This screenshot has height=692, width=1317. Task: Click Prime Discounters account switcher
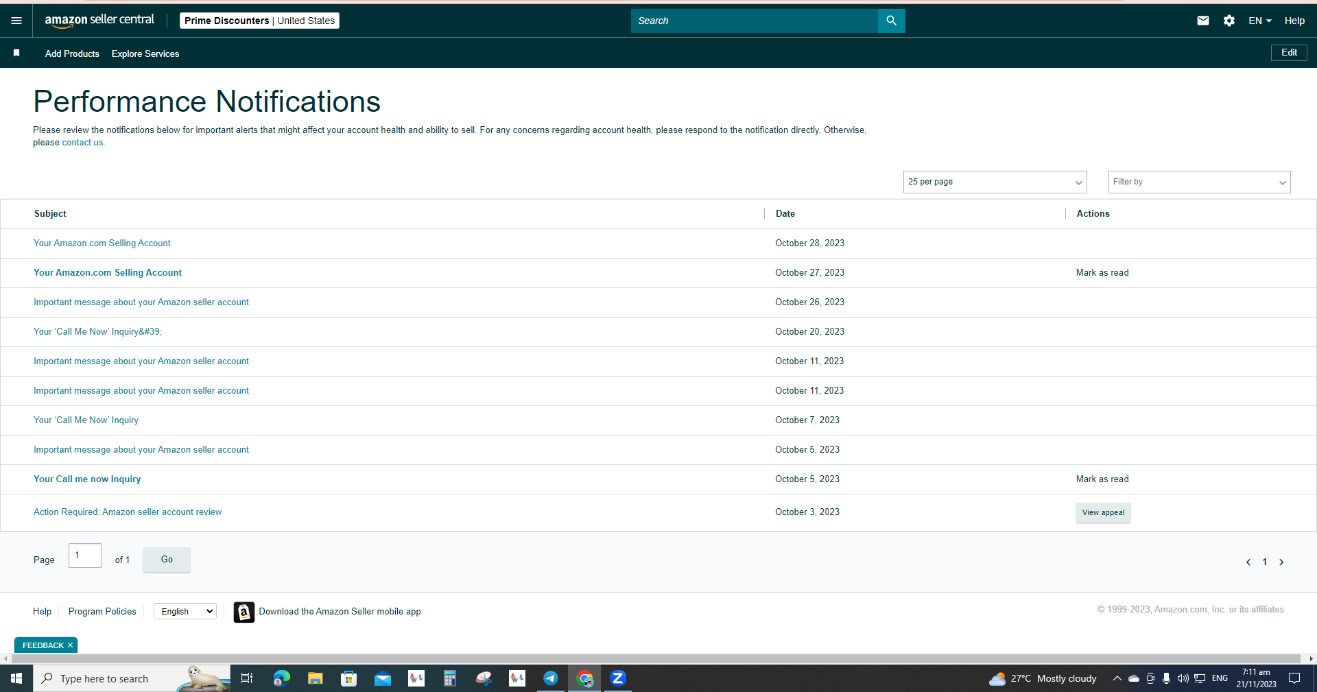pyautogui.click(x=259, y=21)
